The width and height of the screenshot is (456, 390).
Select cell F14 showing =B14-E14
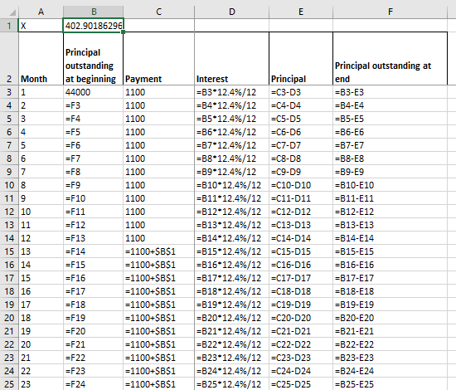pyautogui.click(x=390, y=238)
